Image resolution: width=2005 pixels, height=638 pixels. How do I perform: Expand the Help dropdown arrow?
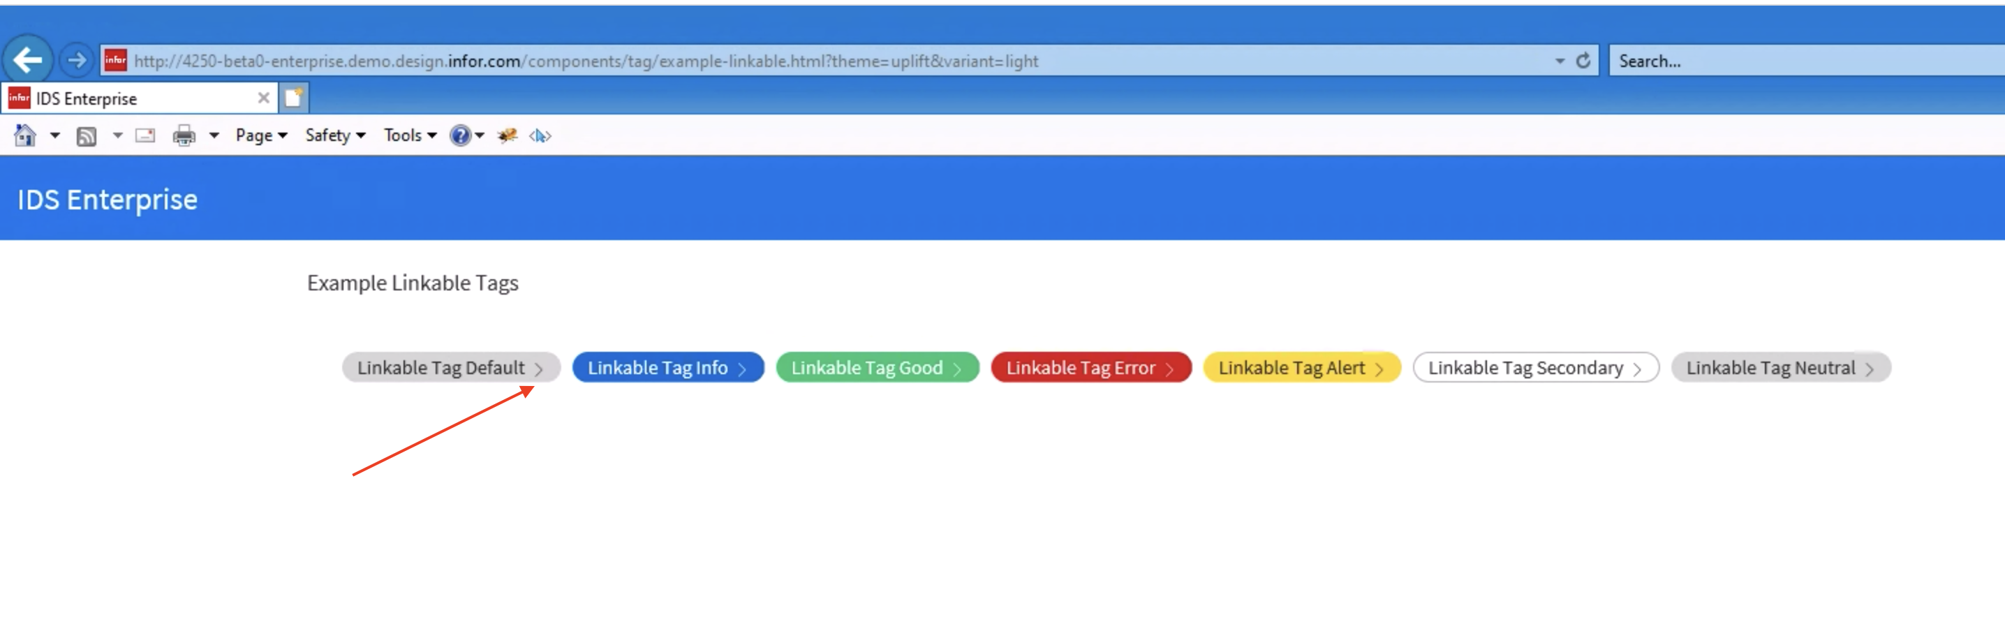click(x=480, y=135)
